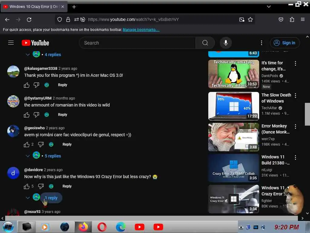Open the Firefox extensions puzzle icon
310x233 pixels.
tap(292, 19)
